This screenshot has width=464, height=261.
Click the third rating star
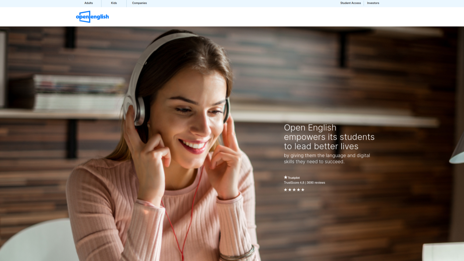pos(294,190)
